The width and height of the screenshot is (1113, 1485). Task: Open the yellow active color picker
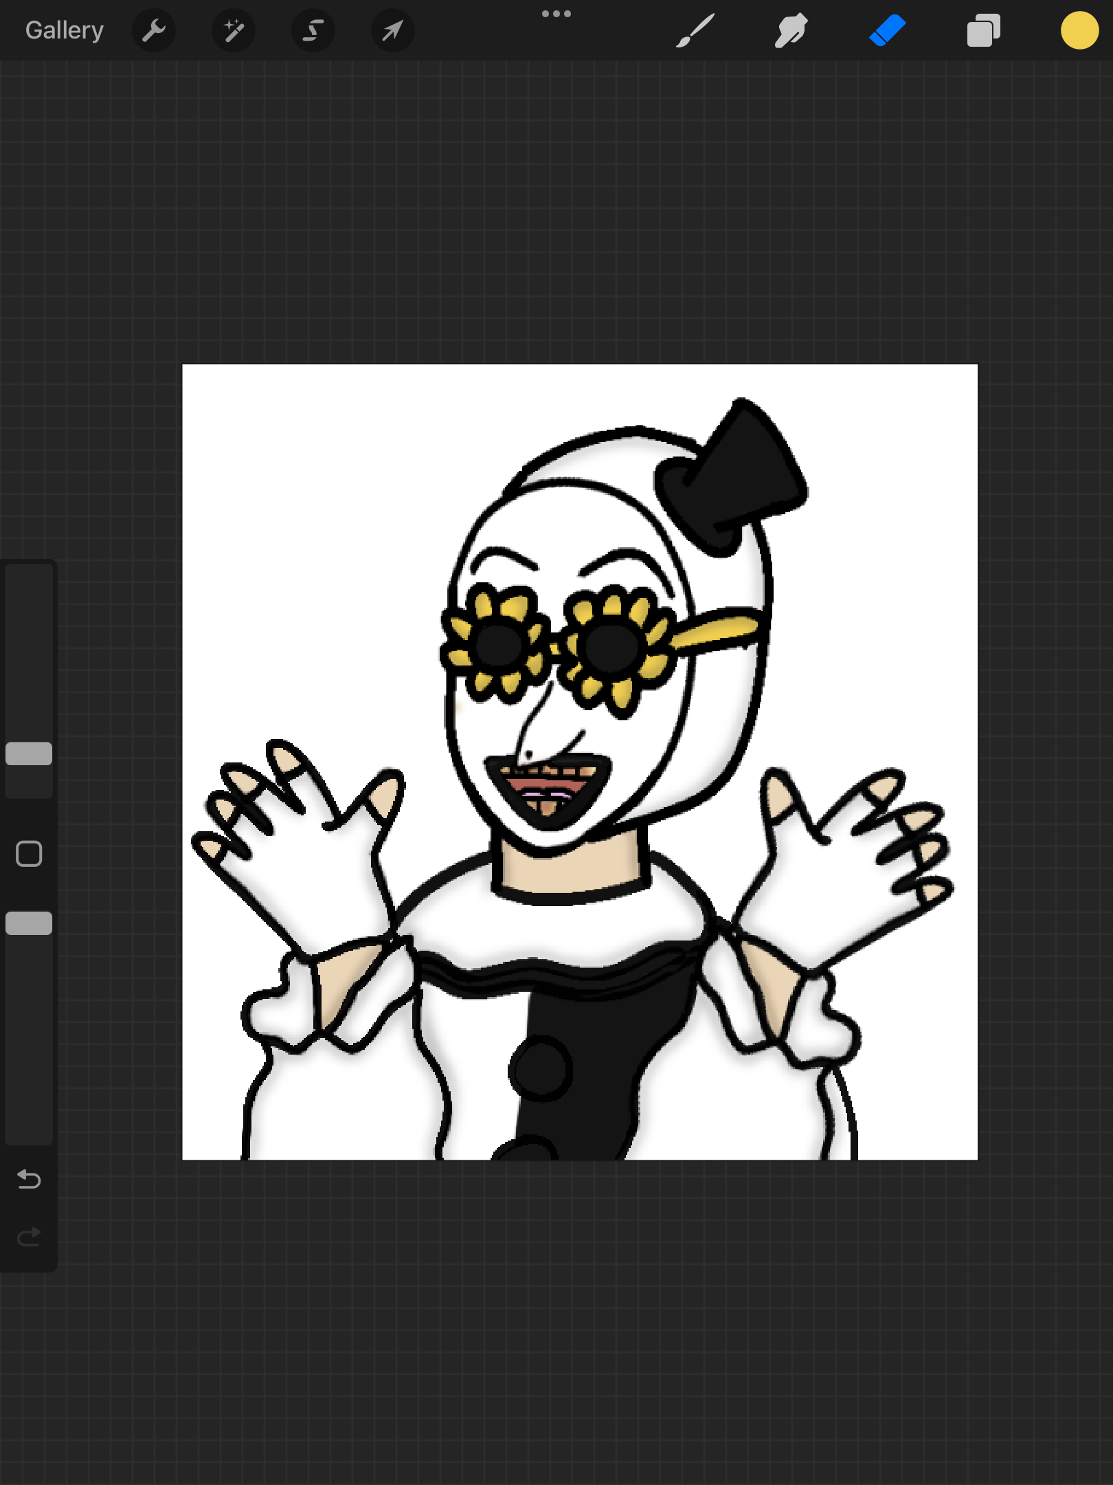pos(1079,31)
